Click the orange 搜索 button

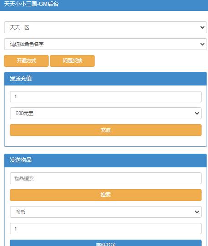click(x=106, y=195)
